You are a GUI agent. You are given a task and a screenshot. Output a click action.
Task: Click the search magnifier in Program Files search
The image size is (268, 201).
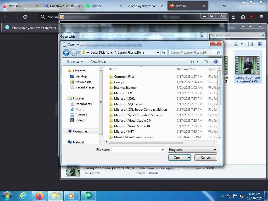pos(218,53)
